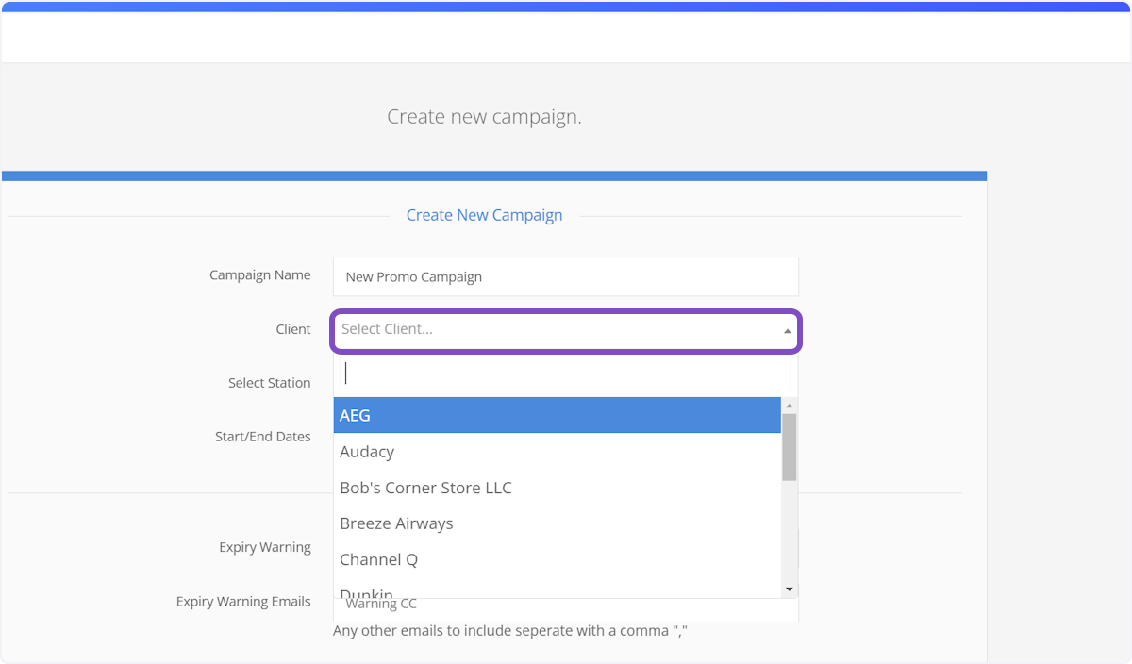Click the Expiry Warning Emails label

[243, 602]
